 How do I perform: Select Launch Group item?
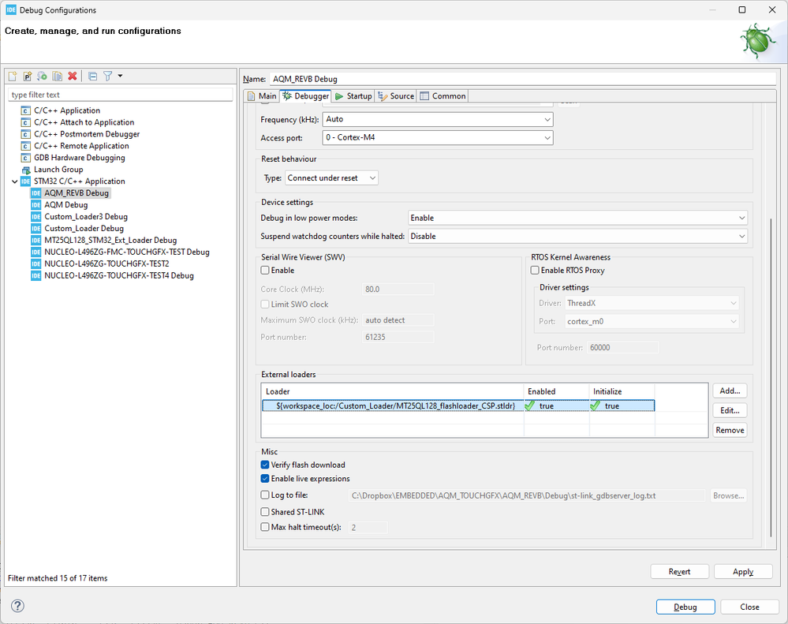pos(58,170)
